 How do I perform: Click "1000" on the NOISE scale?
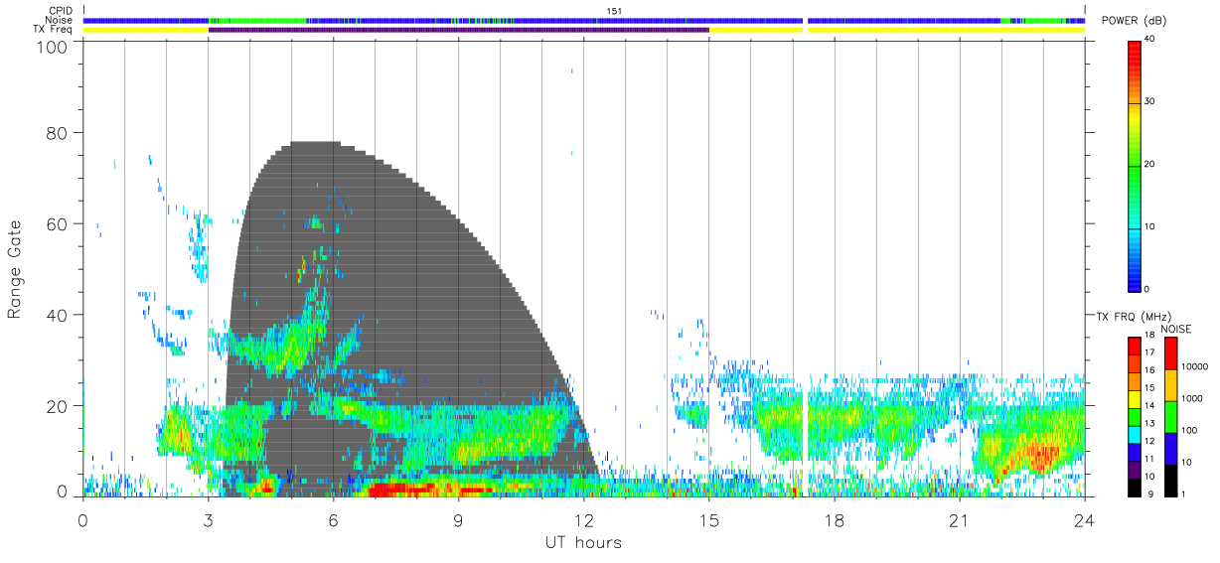1193,398
